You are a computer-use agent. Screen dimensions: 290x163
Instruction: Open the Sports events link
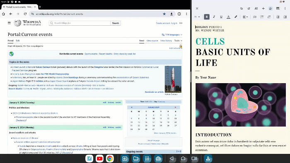[x=91, y=54]
